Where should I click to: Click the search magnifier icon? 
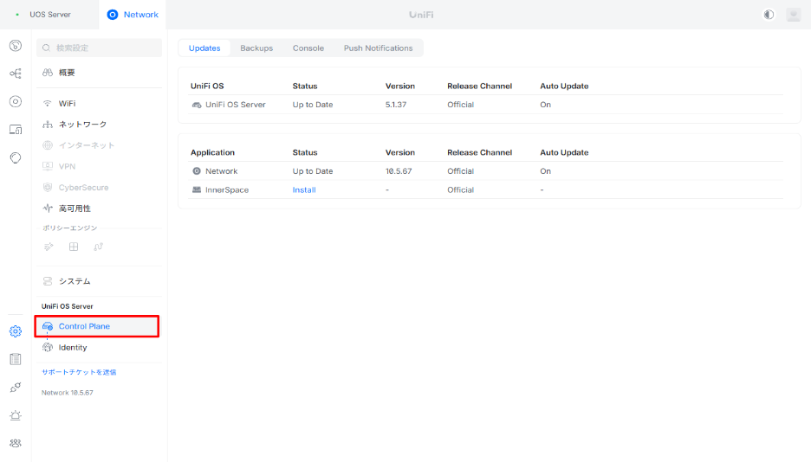click(x=47, y=48)
